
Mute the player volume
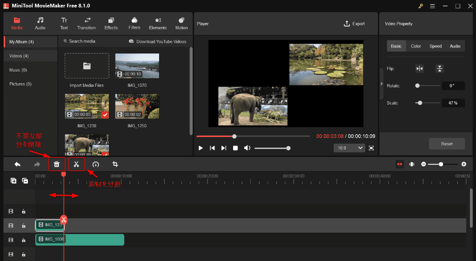pos(247,148)
